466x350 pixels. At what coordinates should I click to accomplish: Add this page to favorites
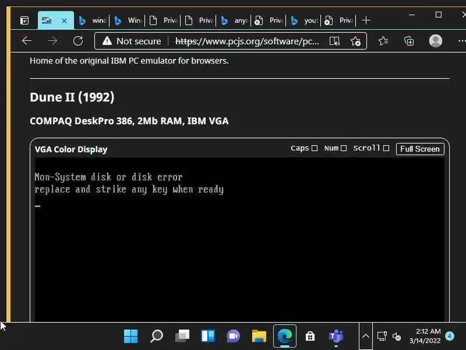click(355, 41)
